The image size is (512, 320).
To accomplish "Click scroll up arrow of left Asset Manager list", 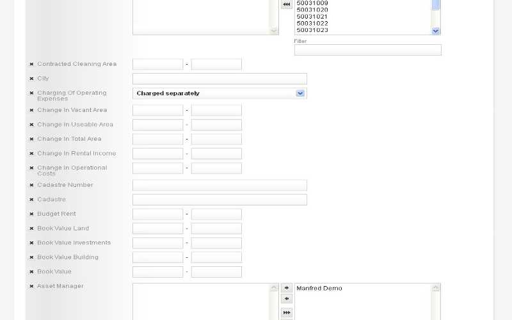I will (x=274, y=287).
